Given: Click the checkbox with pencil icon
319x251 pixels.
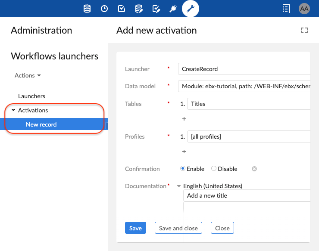Looking at the screenshot, I should click(x=156, y=9).
